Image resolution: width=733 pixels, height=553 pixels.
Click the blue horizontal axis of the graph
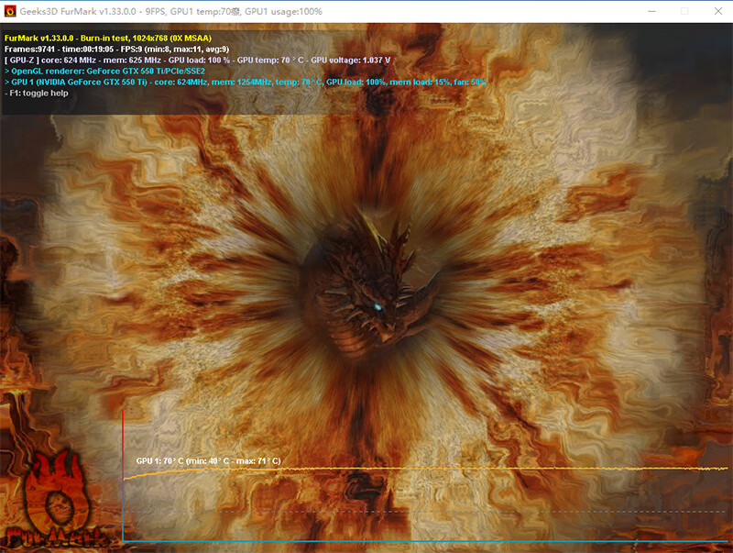pos(425,541)
